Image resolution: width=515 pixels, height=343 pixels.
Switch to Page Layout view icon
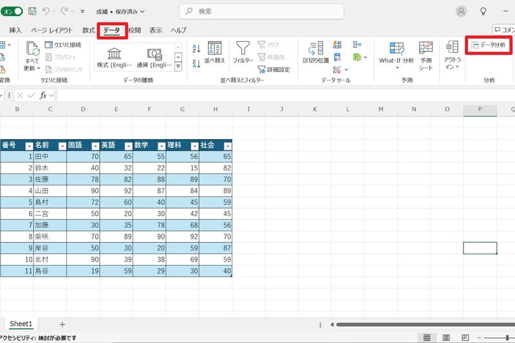click(446, 338)
